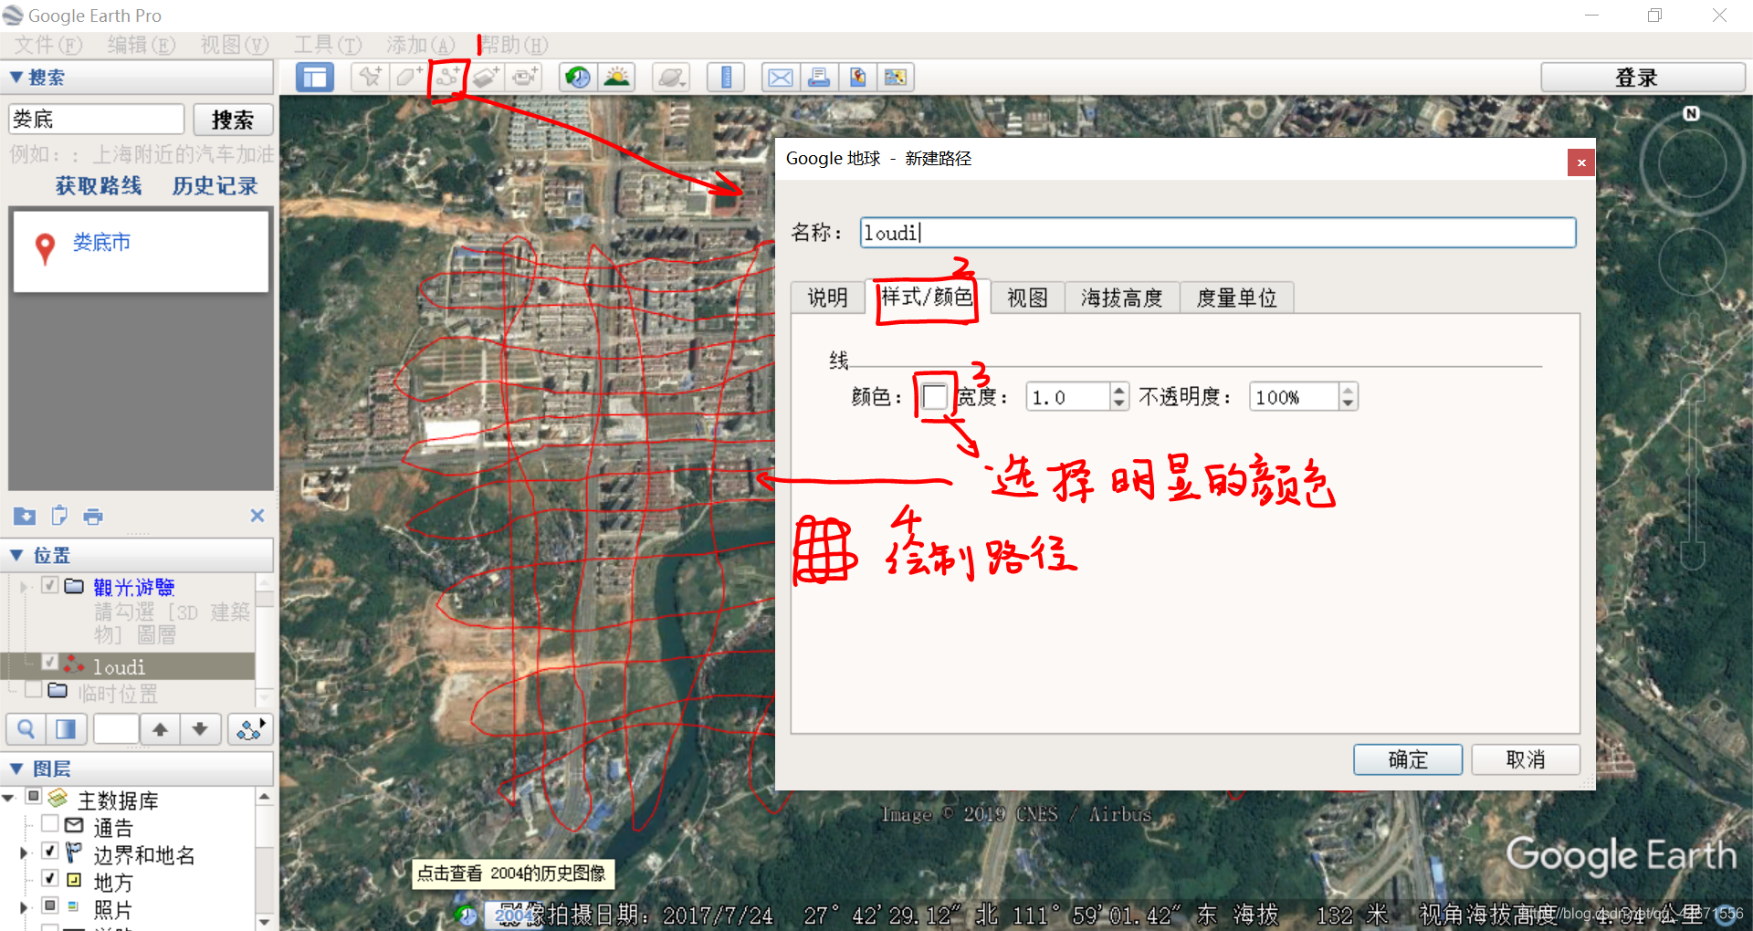Viewport: 1753px width, 931px height.
Task: Click the red pin for 娄底市 result
Action: (44, 248)
